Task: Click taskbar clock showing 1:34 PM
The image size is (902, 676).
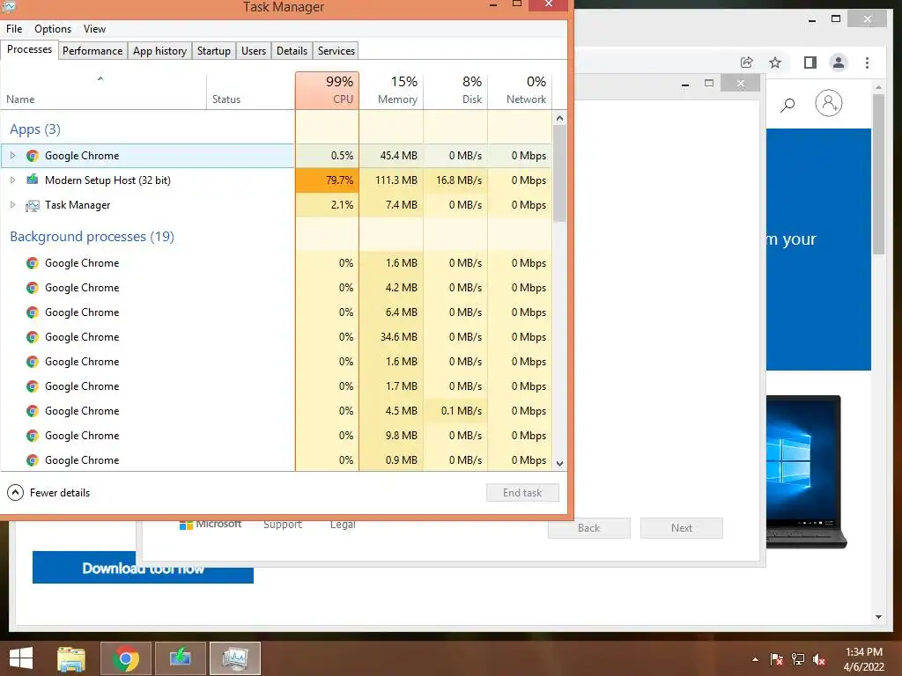Action: [x=863, y=658]
